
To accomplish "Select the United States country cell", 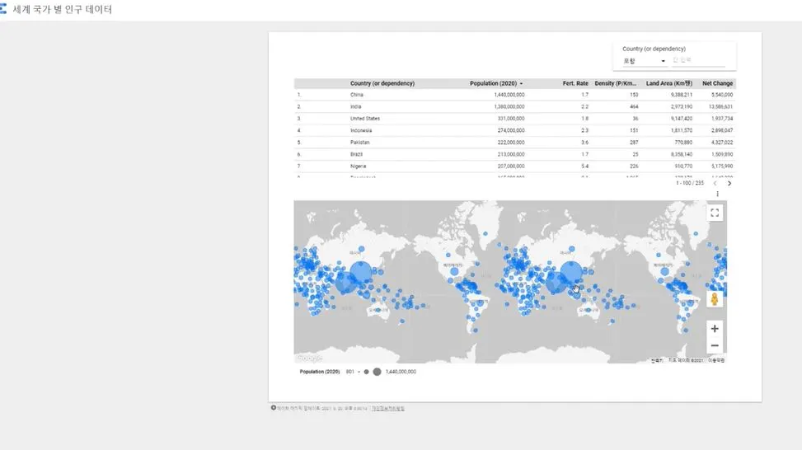I will click(364, 118).
